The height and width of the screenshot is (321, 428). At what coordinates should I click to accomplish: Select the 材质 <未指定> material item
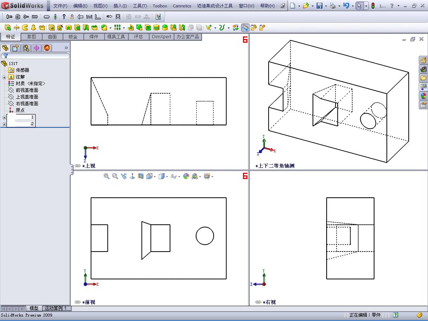pos(30,84)
